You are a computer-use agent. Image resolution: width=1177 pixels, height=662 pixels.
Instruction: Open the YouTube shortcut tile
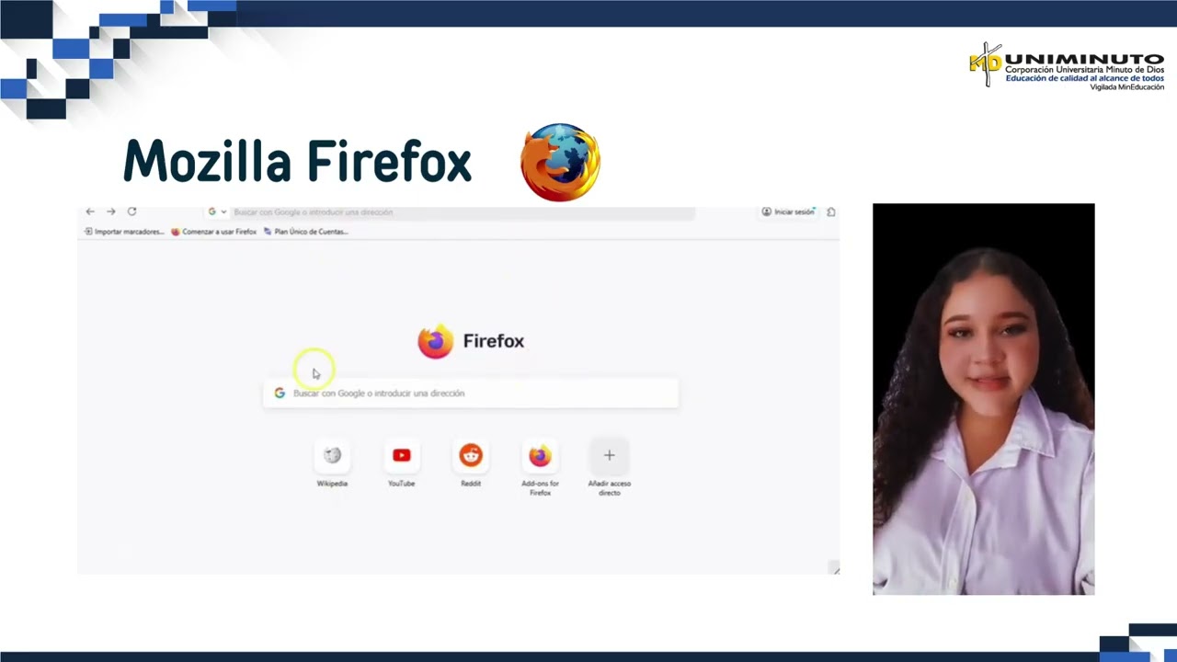coord(401,456)
